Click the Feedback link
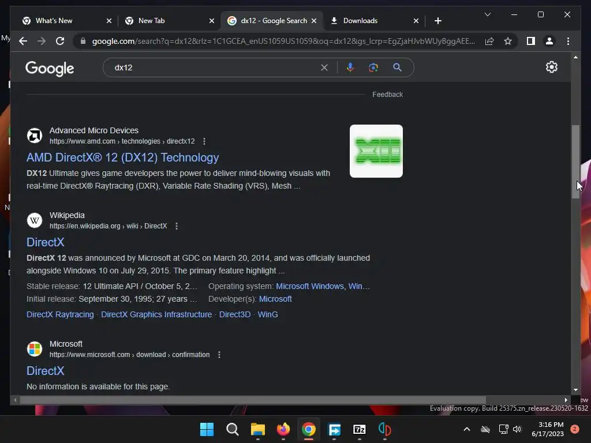 click(x=387, y=95)
